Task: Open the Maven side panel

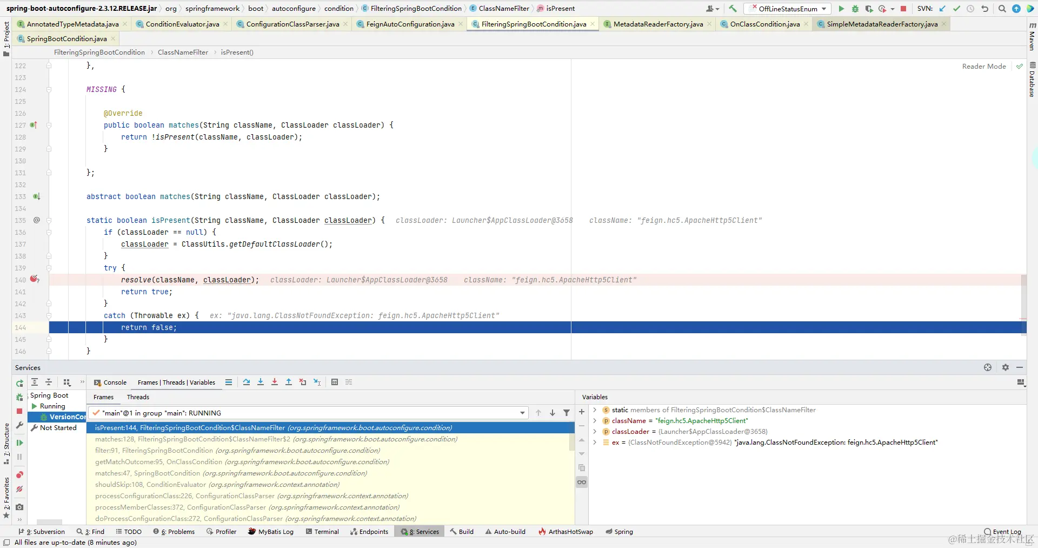Action: [x=1032, y=37]
